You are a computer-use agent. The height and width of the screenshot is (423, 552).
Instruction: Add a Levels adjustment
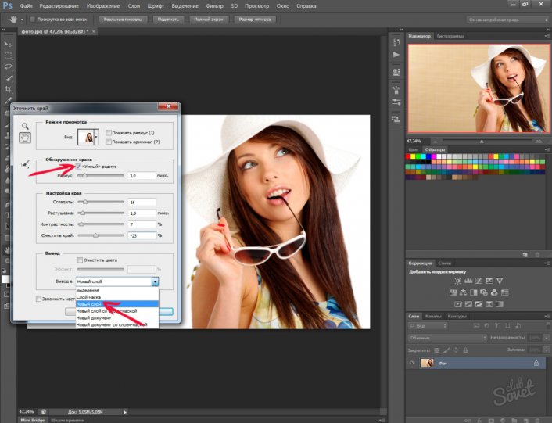468,281
